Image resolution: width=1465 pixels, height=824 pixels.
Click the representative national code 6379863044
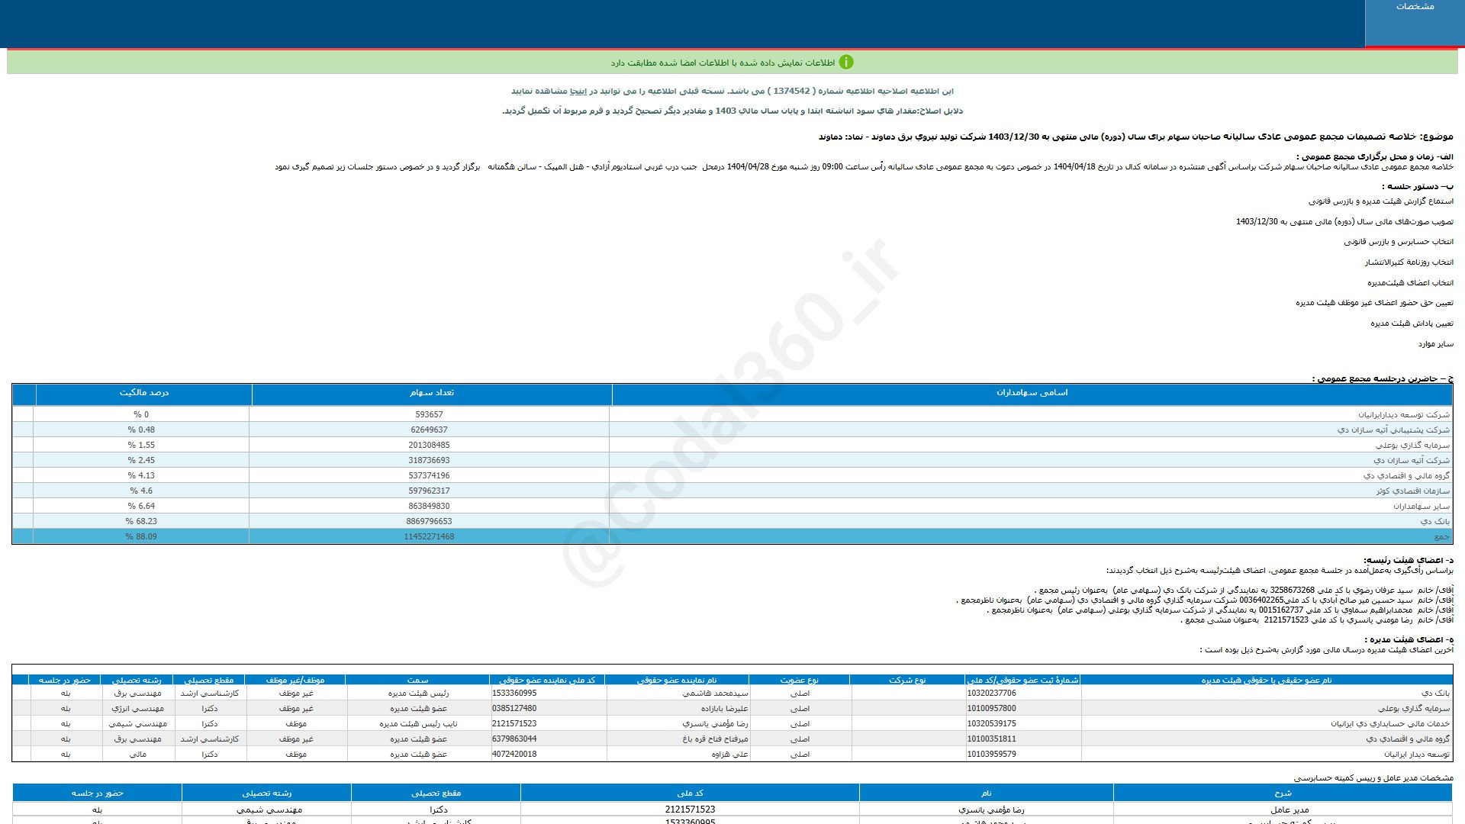[514, 739]
